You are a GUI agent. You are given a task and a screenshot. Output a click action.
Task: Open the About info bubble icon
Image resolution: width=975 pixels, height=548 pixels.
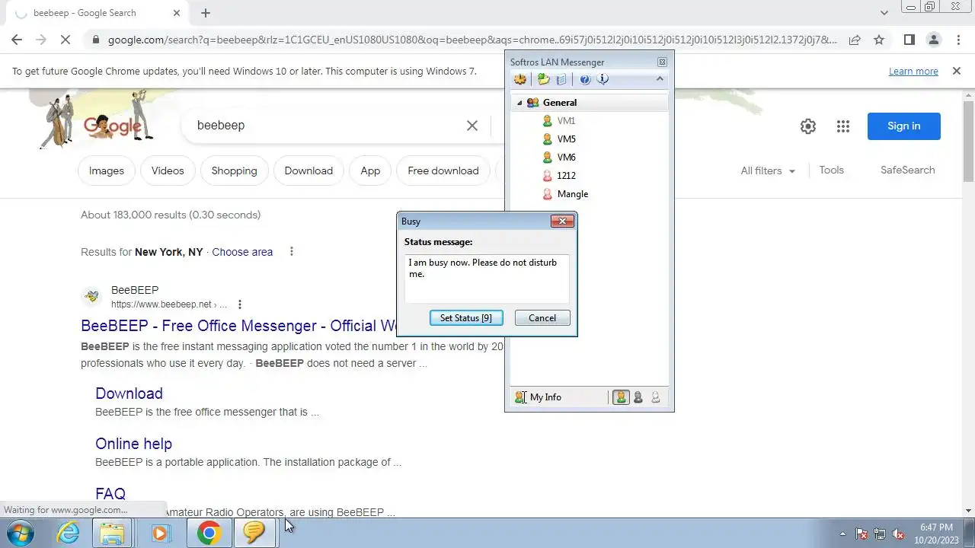click(x=603, y=79)
